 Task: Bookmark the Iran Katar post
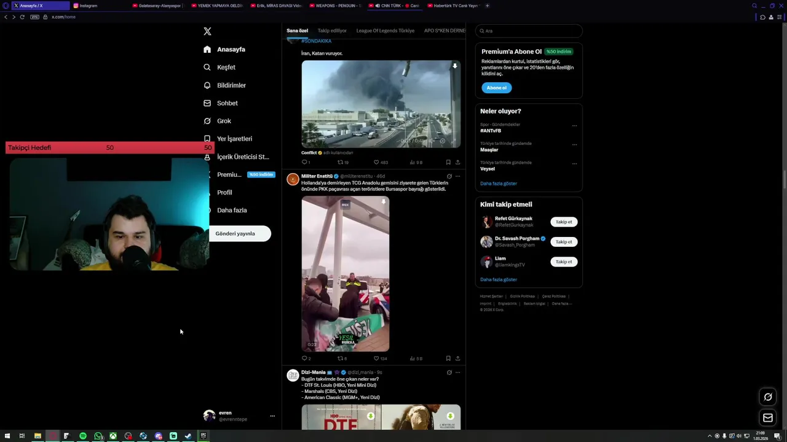coord(448,162)
